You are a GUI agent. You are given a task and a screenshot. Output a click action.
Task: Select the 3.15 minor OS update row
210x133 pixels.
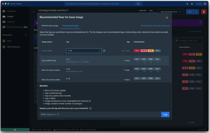tap(104, 79)
